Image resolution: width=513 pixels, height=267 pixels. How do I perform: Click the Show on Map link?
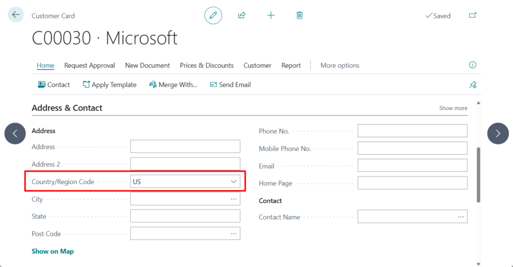pyautogui.click(x=53, y=251)
